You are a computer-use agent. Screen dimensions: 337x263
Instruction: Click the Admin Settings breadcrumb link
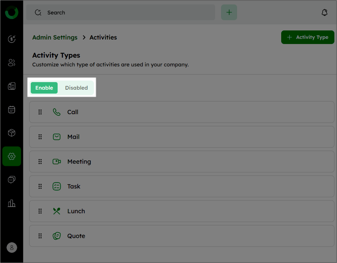tap(55, 37)
